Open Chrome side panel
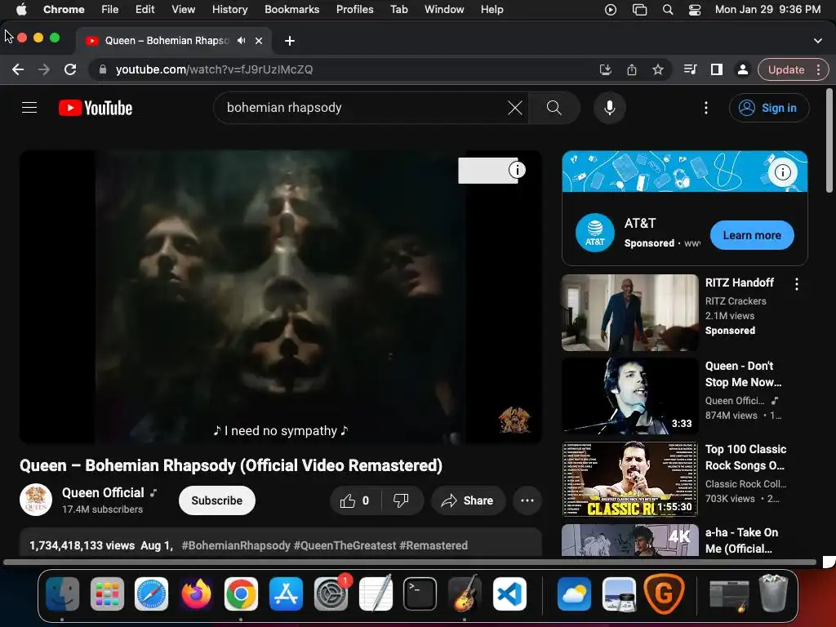 tap(716, 69)
